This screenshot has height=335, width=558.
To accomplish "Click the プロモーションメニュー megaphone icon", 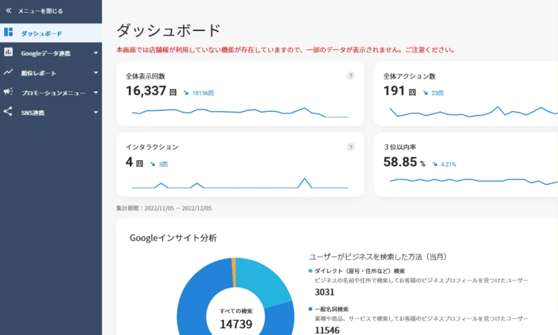I will 8,93.
